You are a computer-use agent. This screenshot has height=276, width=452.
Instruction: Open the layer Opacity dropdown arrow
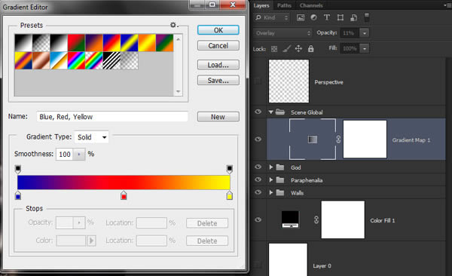pyautogui.click(x=365, y=33)
